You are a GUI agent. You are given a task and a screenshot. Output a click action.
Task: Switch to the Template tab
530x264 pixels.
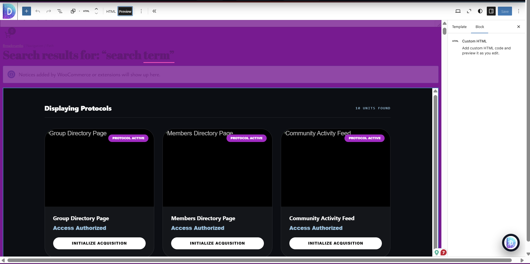(x=459, y=27)
